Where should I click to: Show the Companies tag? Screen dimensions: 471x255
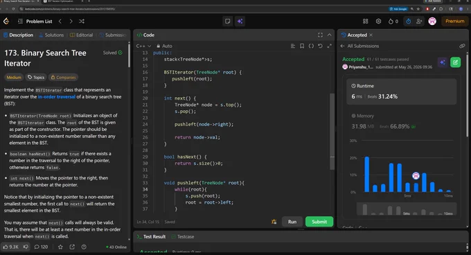63,78
